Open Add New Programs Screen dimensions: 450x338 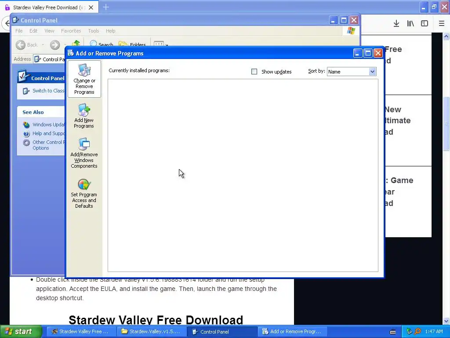(84, 116)
